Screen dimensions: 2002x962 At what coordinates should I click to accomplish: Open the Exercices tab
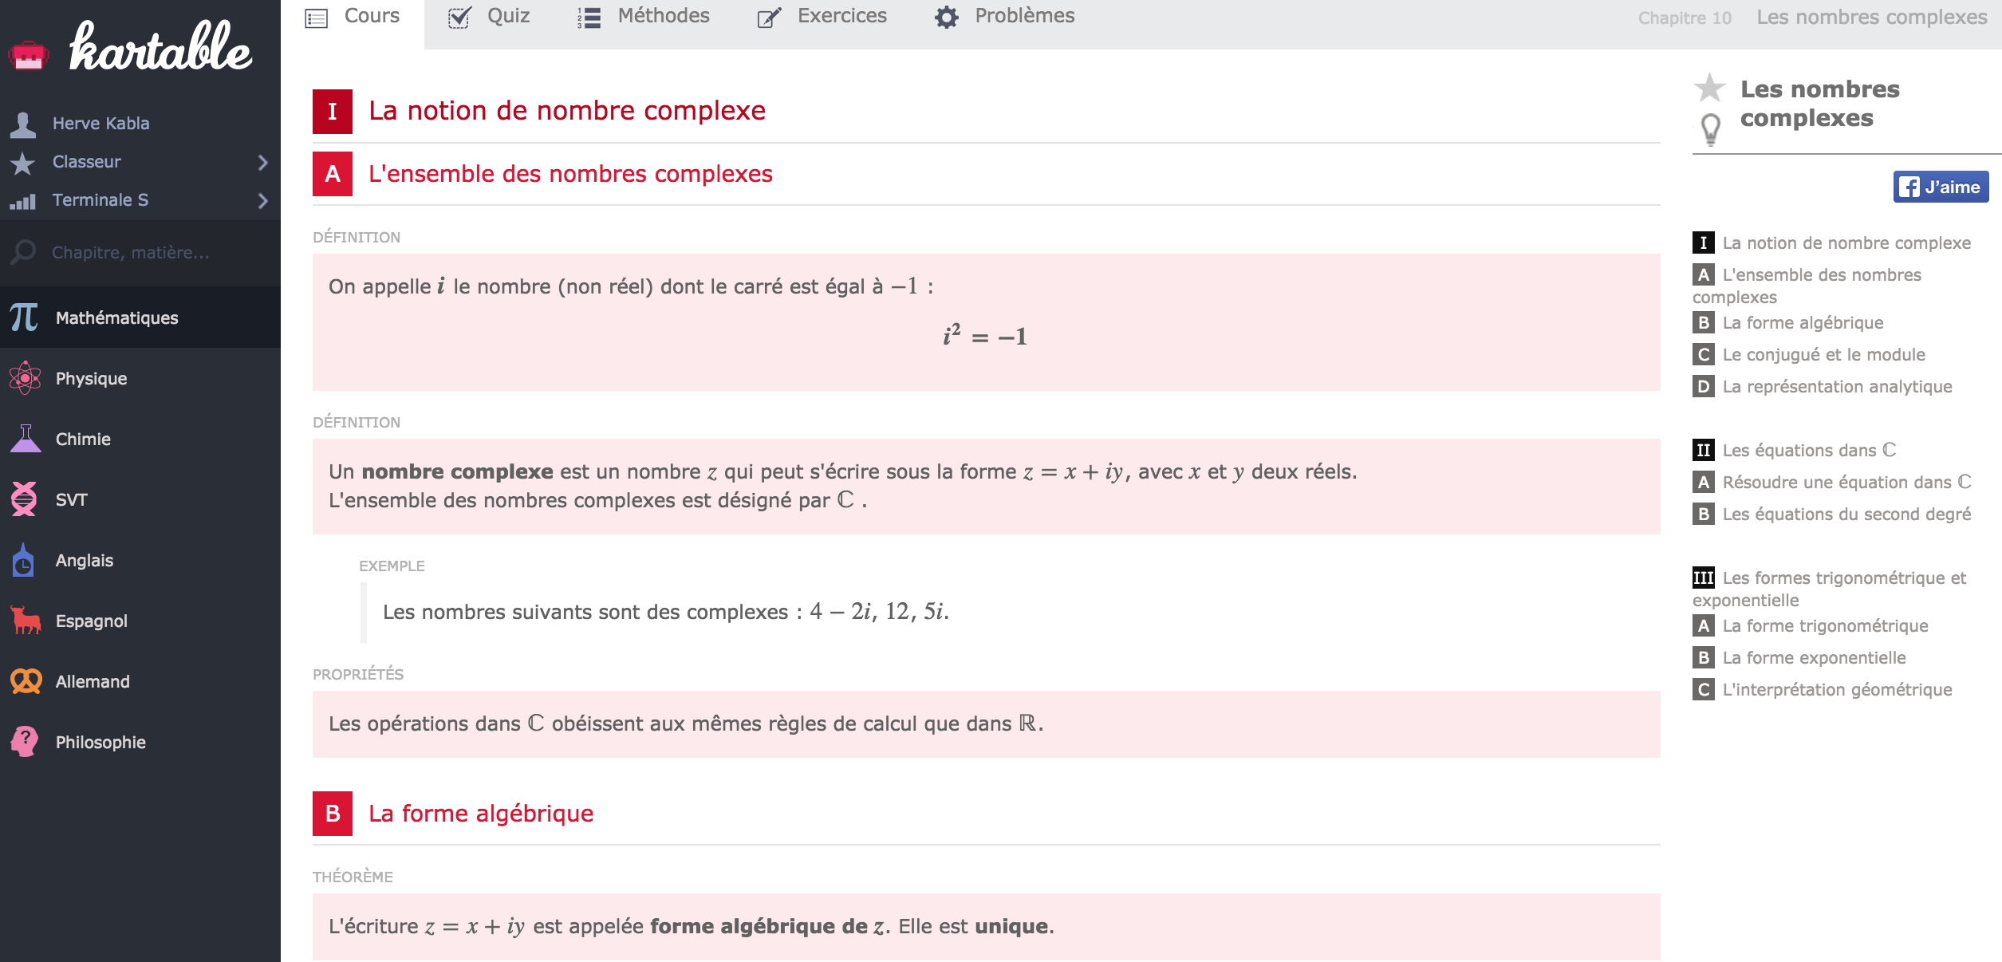coord(822,17)
